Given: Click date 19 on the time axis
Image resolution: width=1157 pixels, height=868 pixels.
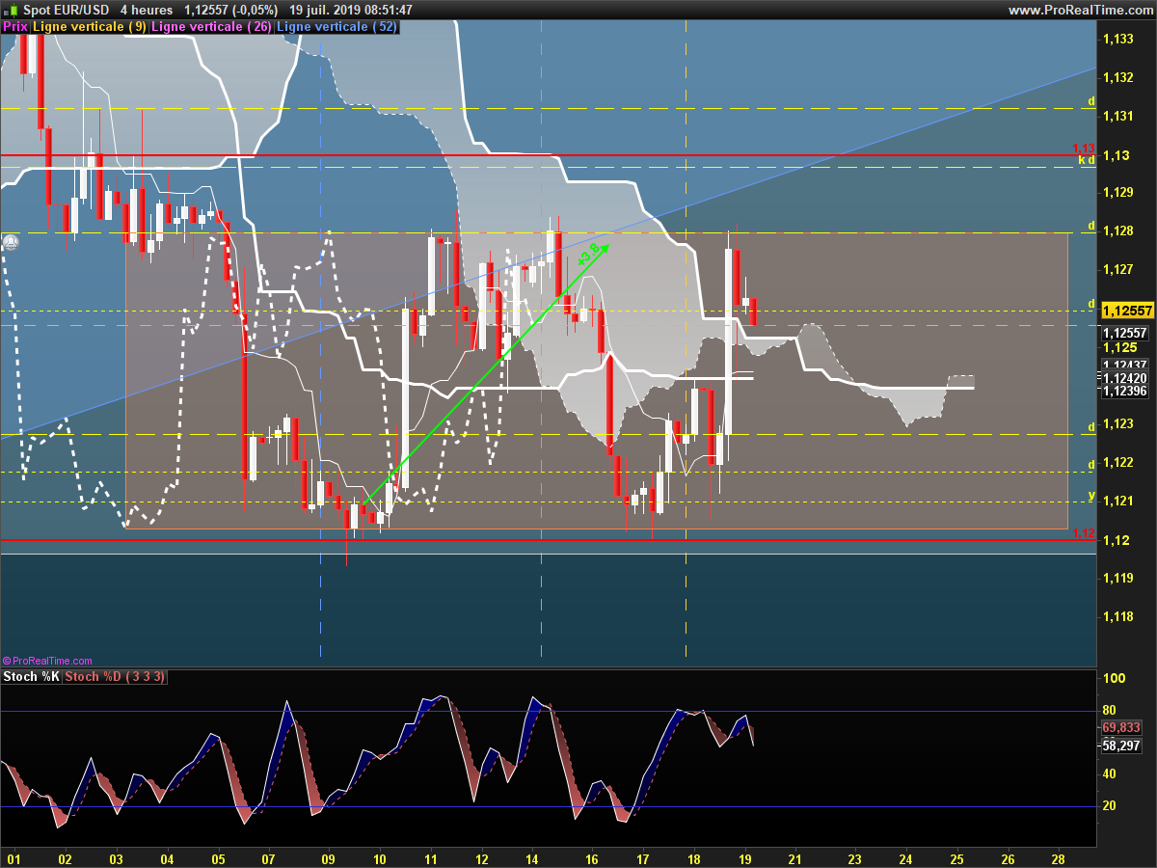Looking at the screenshot, I should point(744,858).
